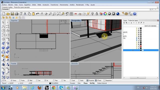Select the Fillet curve tool in sidebar
Screen dimensions: 160x90
pyautogui.click(x=7, y=39)
